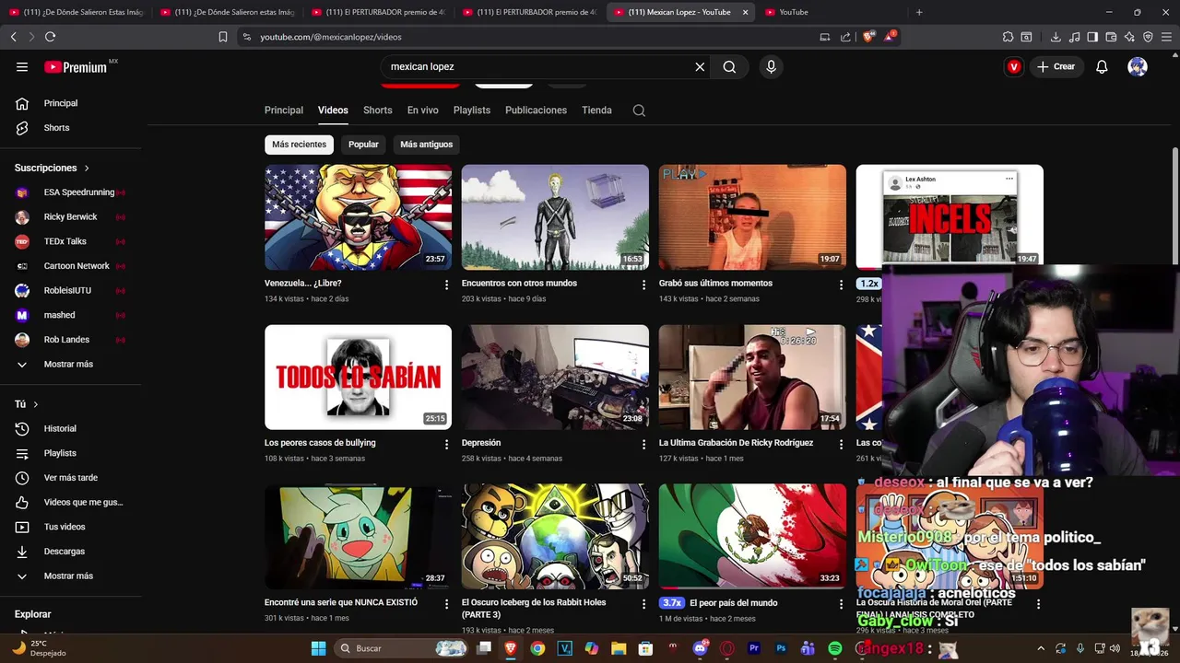Screen dimensions: 1180x663
Task: Open the "Publicaciones" channel tab
Action: (536, 110)
